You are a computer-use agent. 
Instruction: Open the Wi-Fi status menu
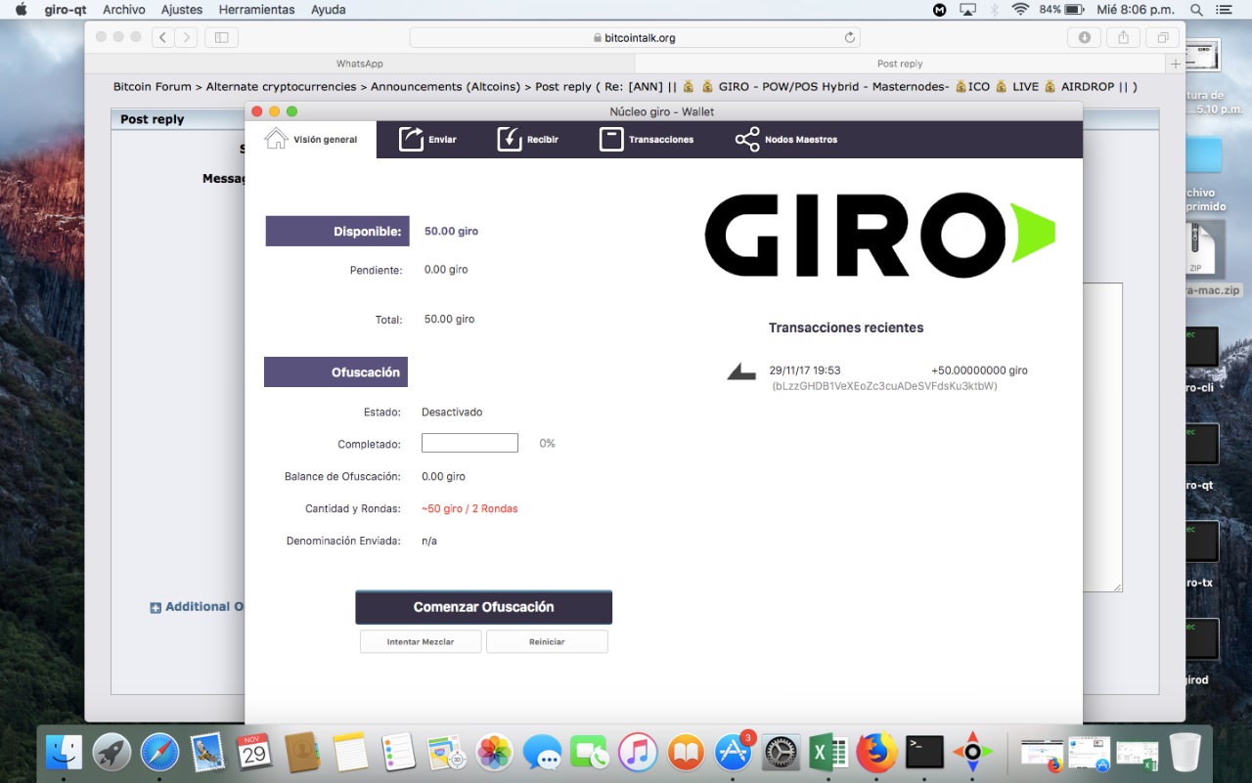1020,10
